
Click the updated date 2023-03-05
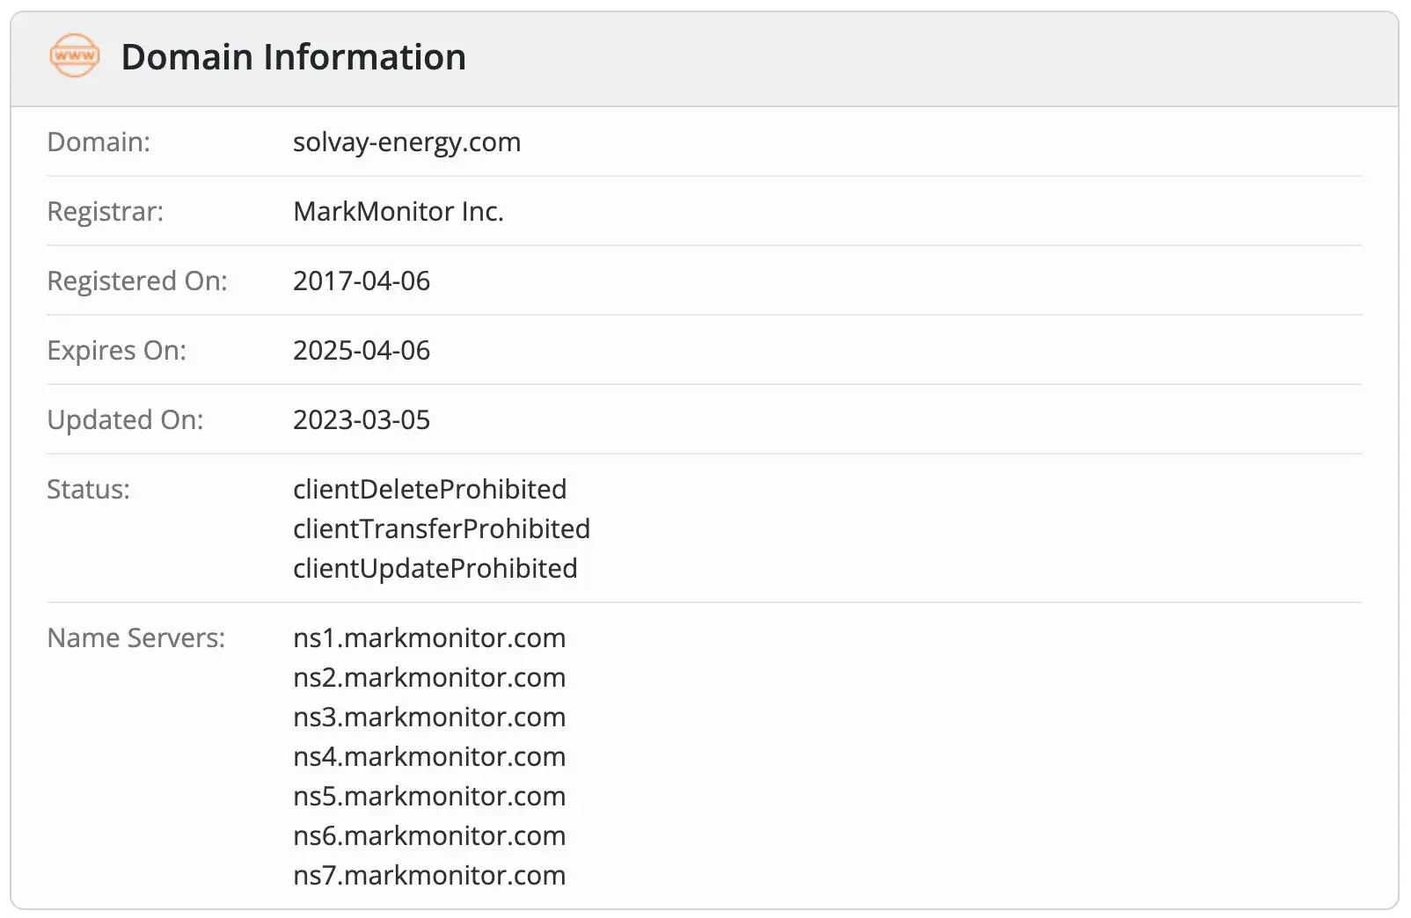tap(361, 419)
